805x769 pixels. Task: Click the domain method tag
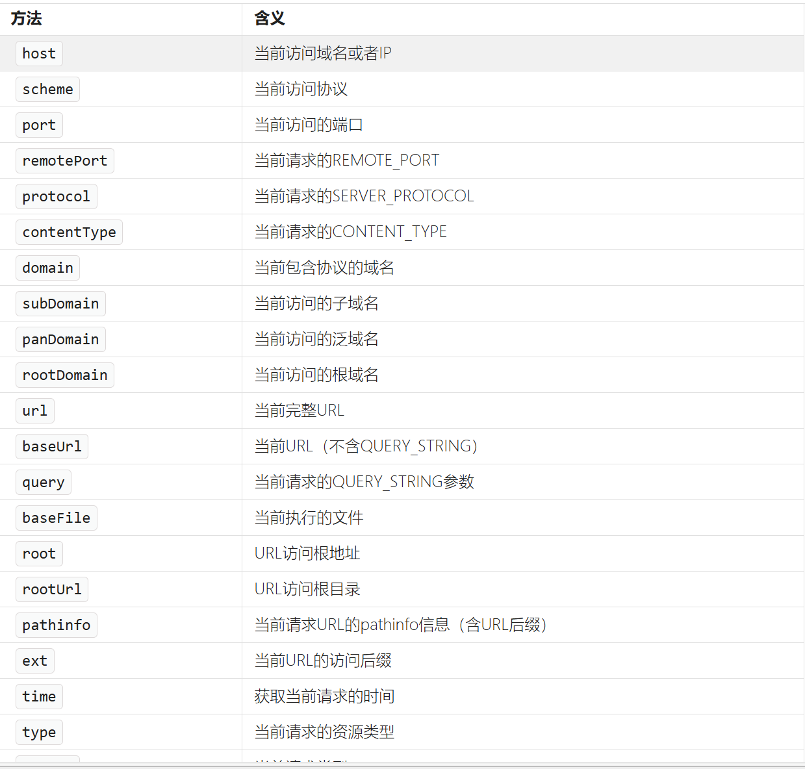tap(47, 268)
